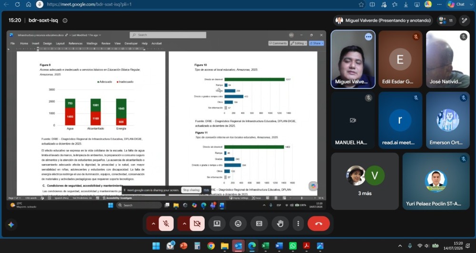The width and height of the screenshot is (476, 253).
Task: Click the meet.google.com address bar URL
Action: coord(89,4)
